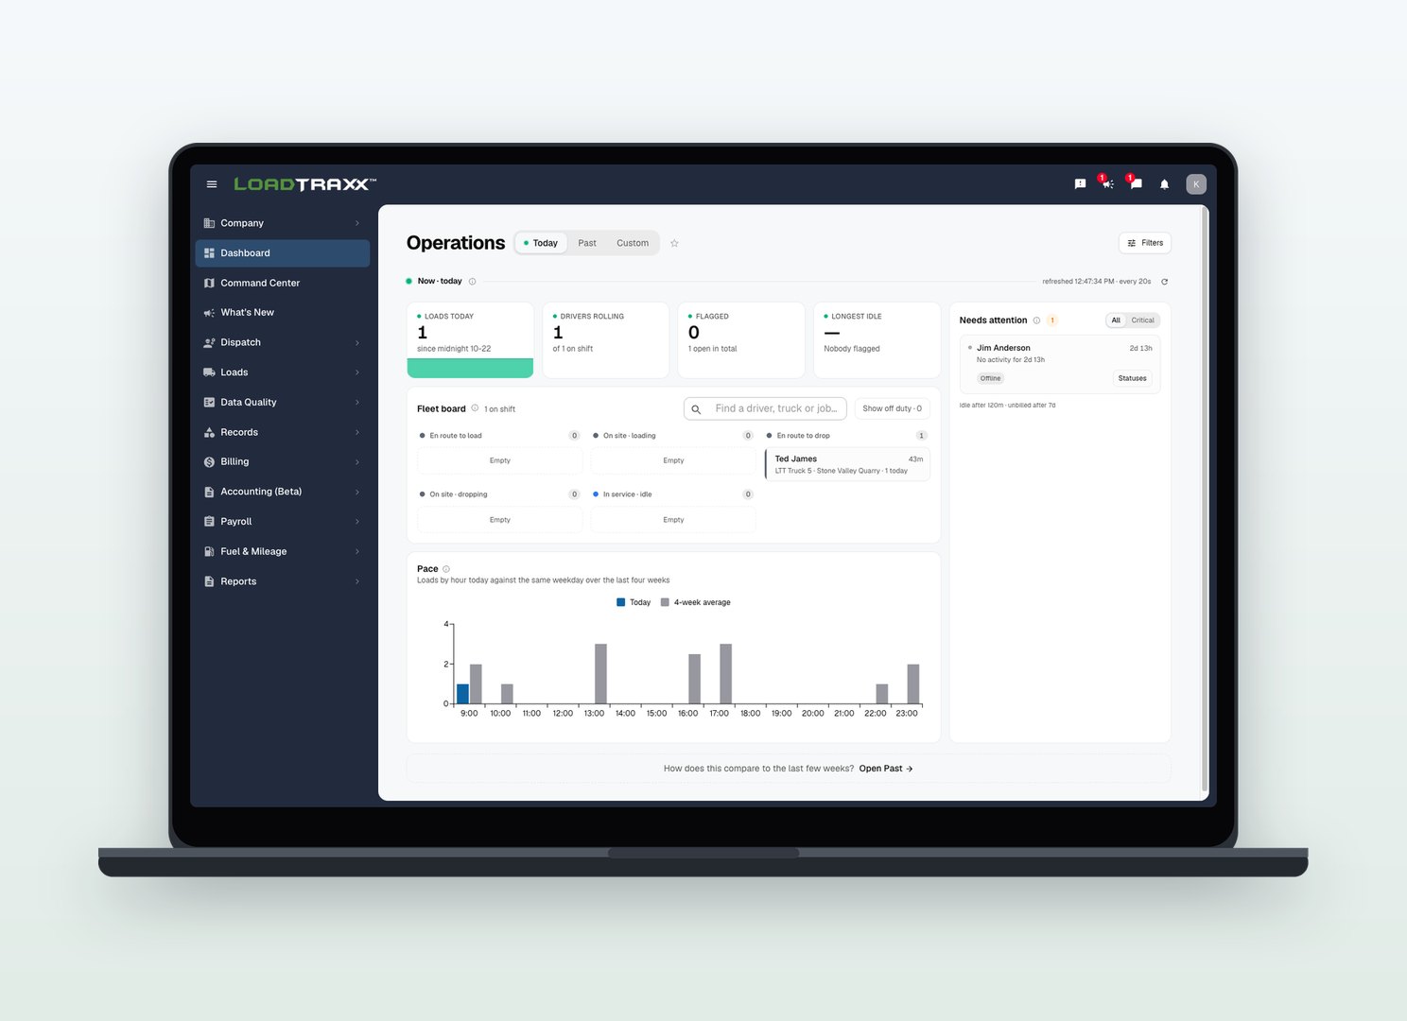
Task: Click the Find a driver search field
Action: [x=765, y=408]
